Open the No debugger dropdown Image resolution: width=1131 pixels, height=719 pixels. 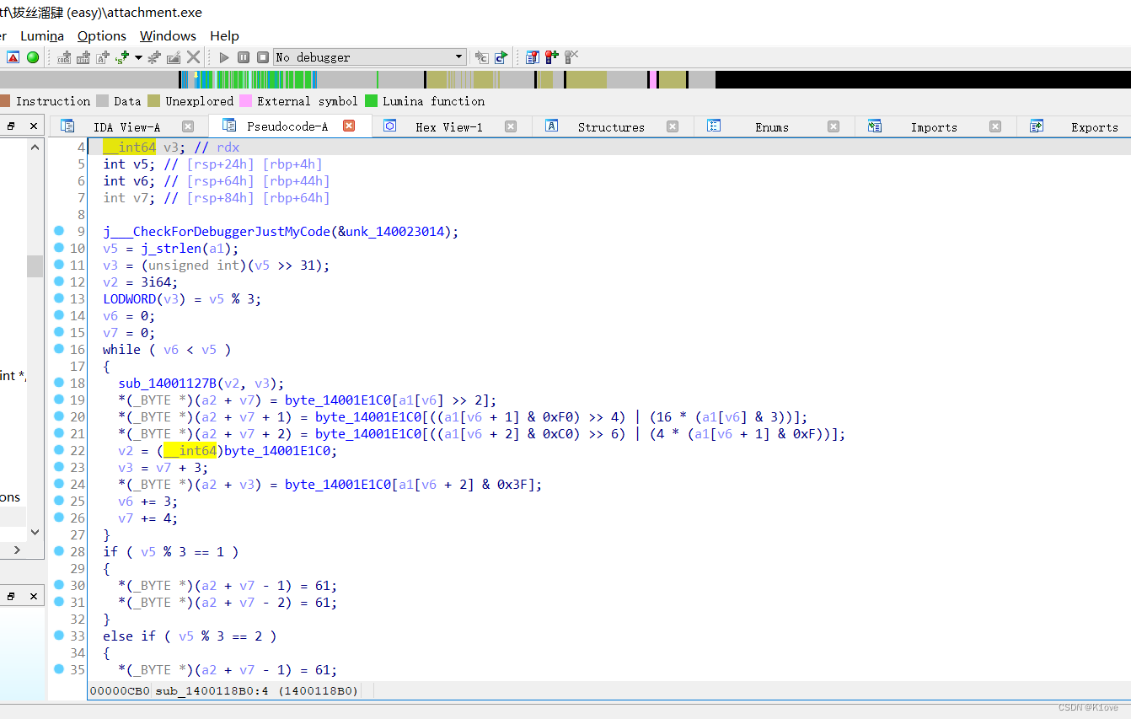pos(369,56)
